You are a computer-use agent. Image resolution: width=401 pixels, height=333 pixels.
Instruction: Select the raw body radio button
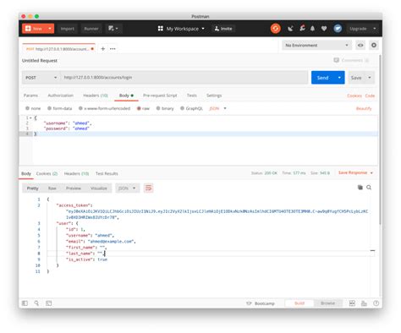[x=139, y=108]
